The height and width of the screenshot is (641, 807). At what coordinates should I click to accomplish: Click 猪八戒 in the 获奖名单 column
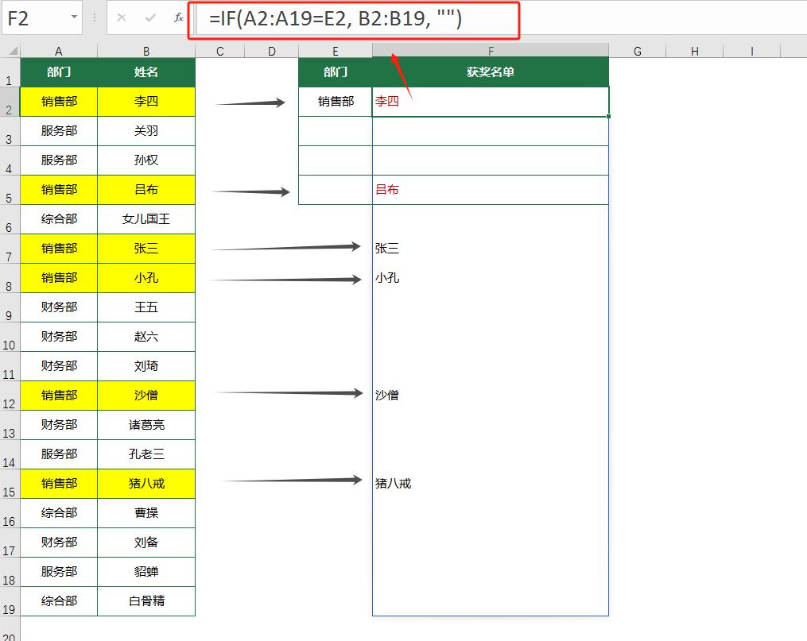394,484
